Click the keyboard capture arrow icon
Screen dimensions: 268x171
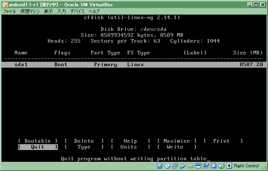pyautogui.click(x=229, y=166)
